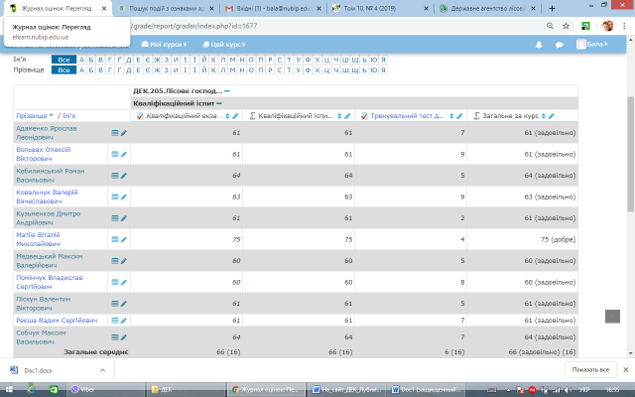This screenshot has height=397, width=635.
Task: Open Viber from the taskbar
Action: click(x=89, y=390)
